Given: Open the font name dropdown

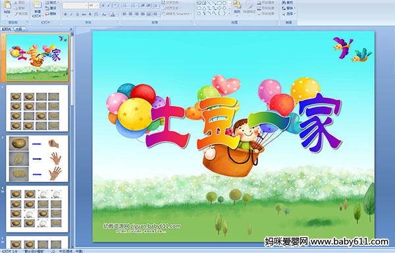Looking at the screenshot, I should [x=86, y=5].
